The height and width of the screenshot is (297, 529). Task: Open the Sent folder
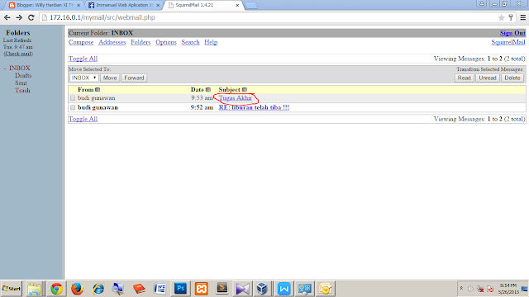point(21,82)
